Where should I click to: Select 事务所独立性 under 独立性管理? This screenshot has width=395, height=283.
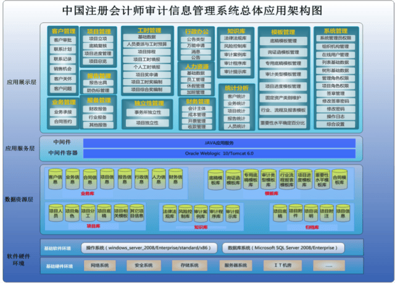(x=148, y=112)
